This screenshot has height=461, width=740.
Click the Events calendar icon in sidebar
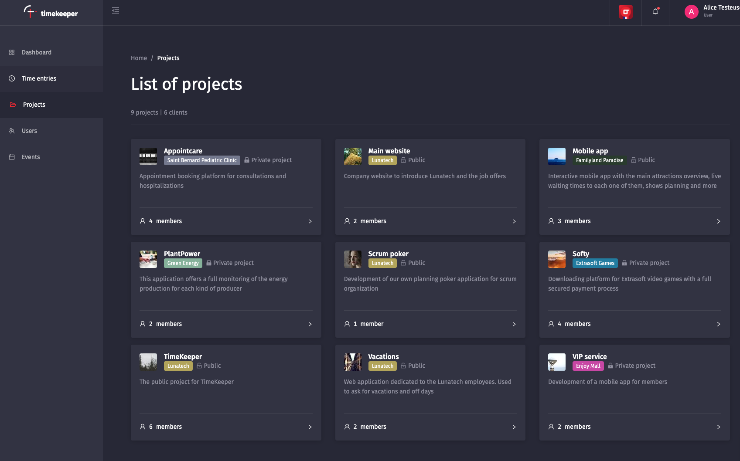click(12, 157)
